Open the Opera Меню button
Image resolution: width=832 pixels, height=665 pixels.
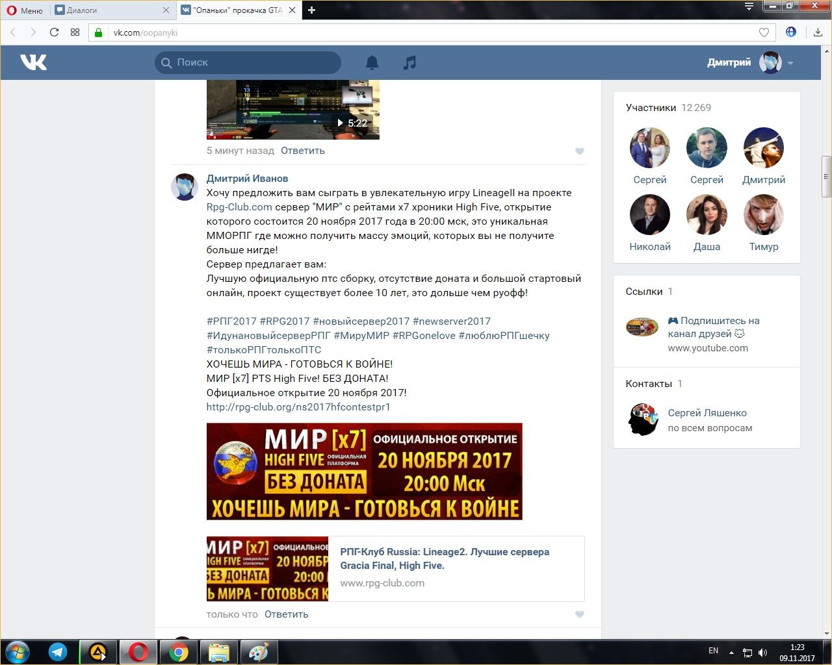[25, 10]
